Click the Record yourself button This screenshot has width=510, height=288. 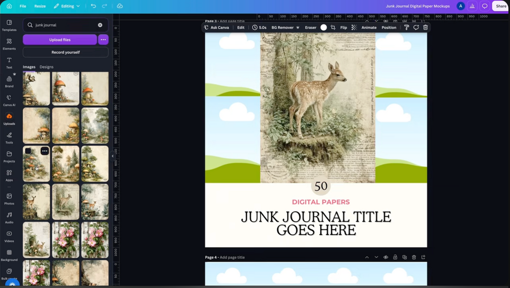(66, 52)
